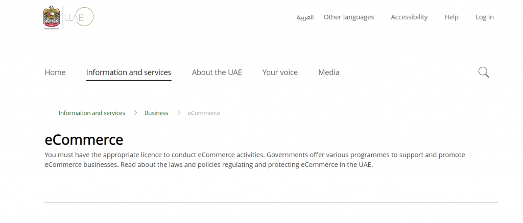523x223 pixels.
Task: Open the search magnifier icon
Action: tap(484, 72)
